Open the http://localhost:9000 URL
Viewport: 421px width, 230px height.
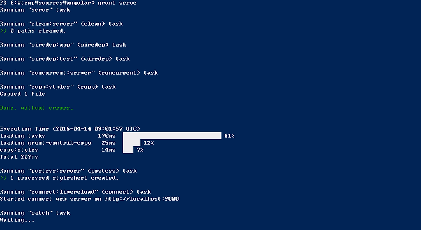[x=142, y=199]
